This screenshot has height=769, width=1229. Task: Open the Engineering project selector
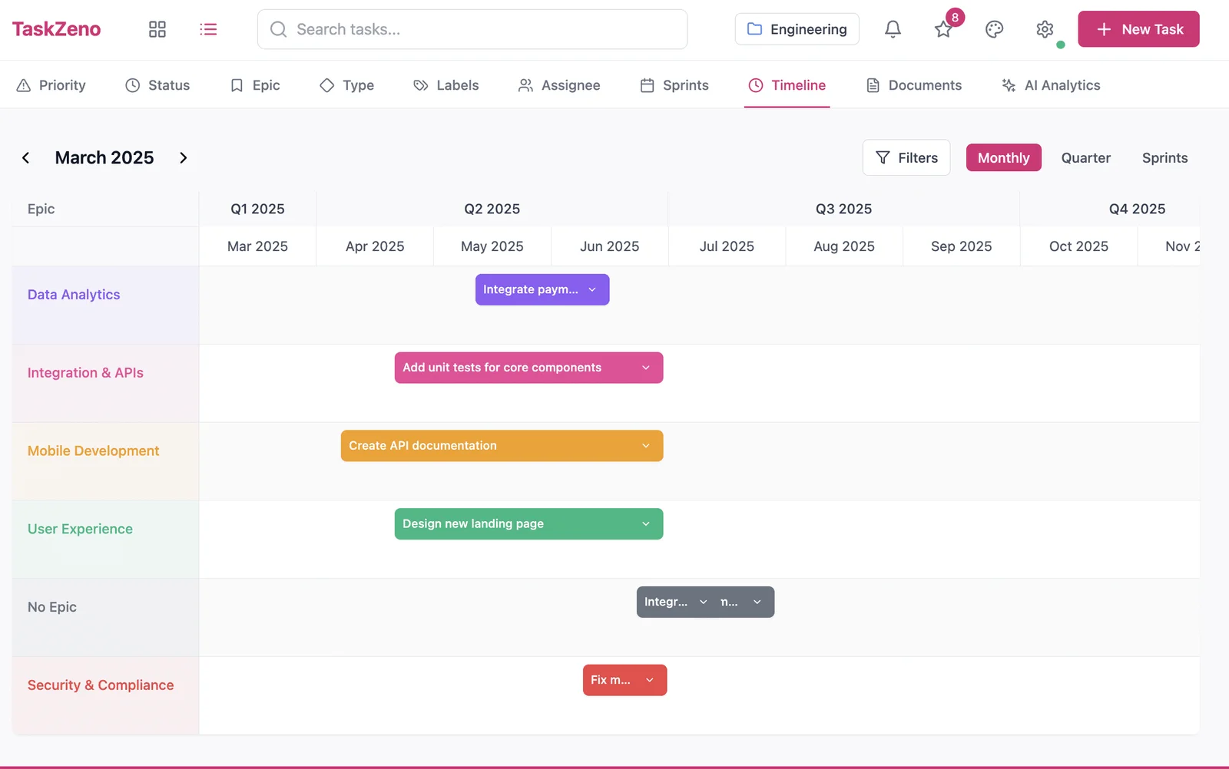[x=797, y=29]
